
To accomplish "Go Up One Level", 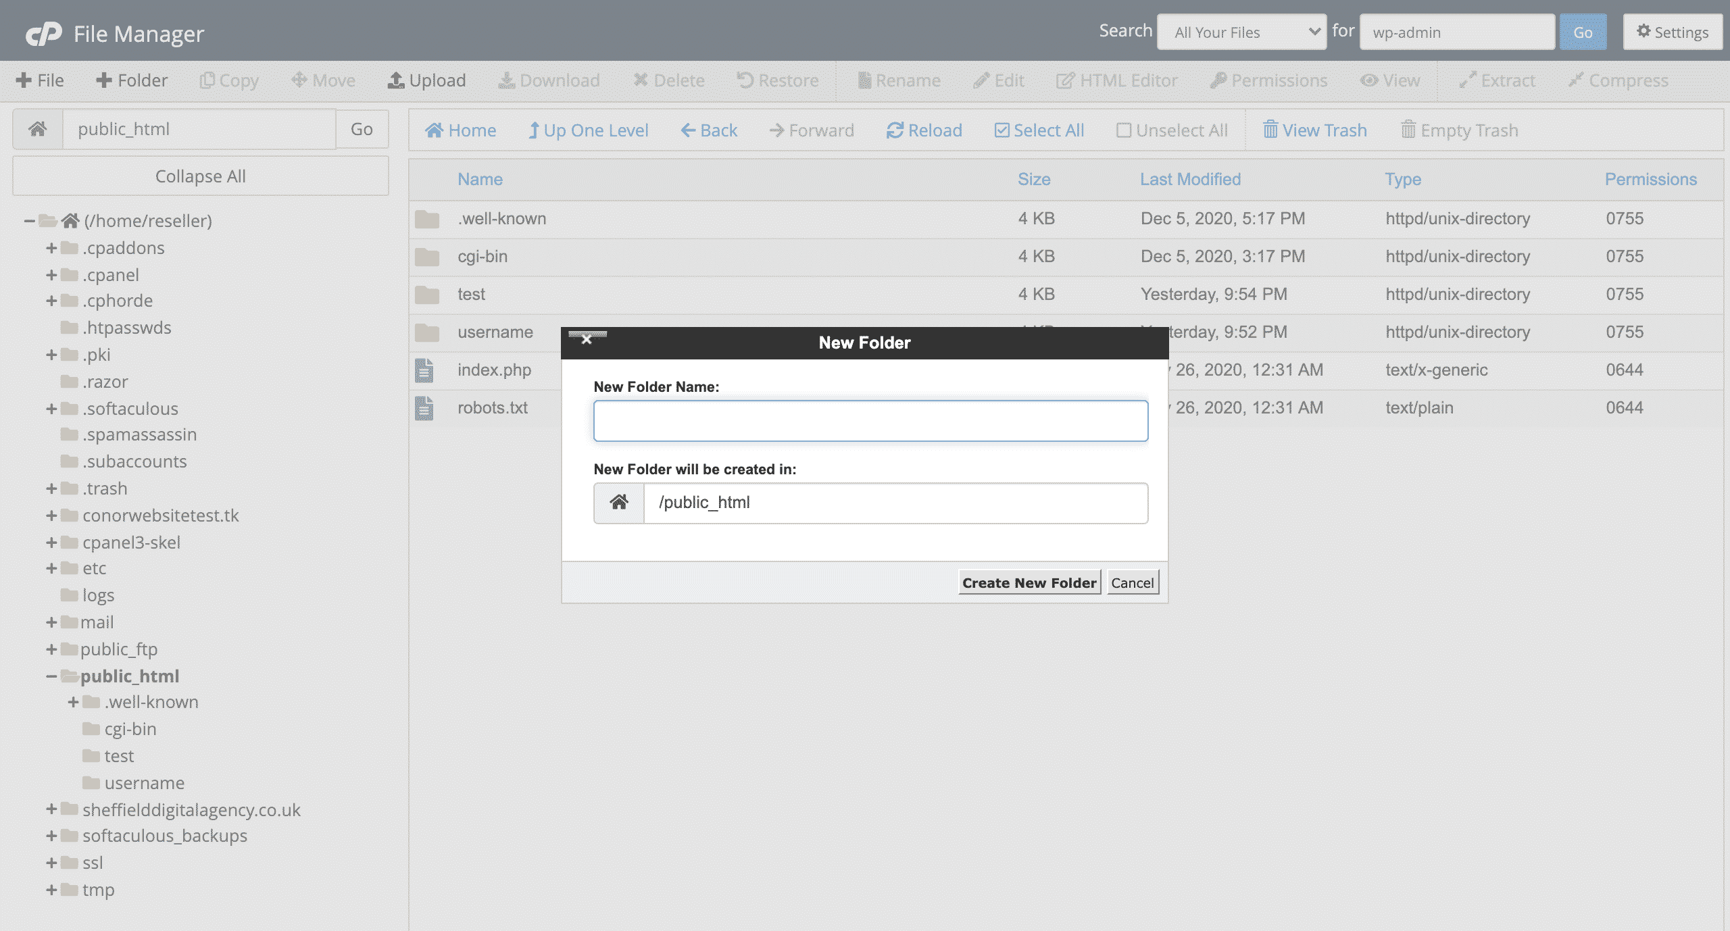I will [588, 130].
